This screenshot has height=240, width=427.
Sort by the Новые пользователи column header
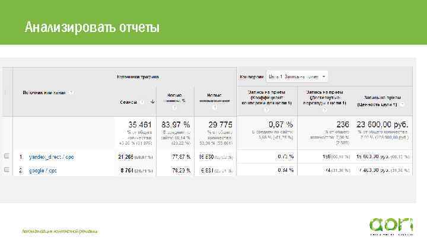(215, 98)
